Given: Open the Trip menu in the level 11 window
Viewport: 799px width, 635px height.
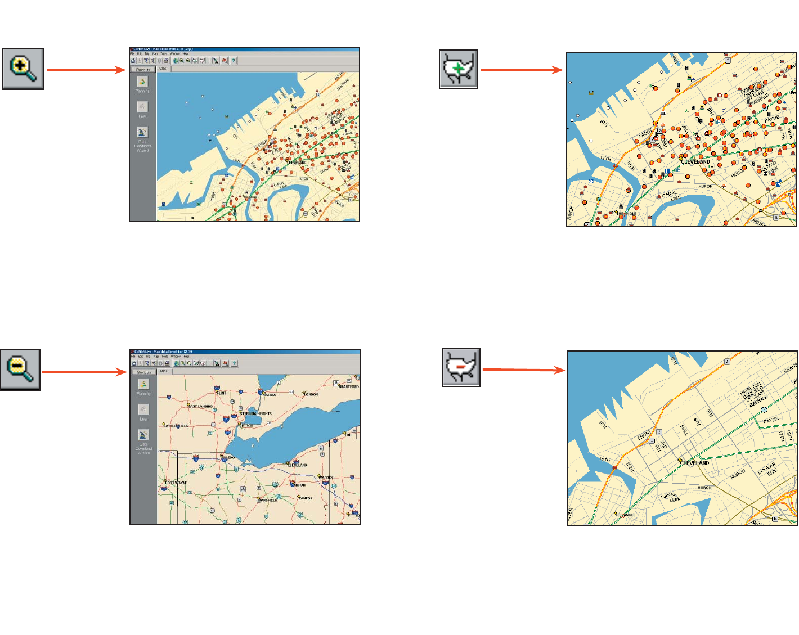Looking at the screenshot, I should click(x=147, y=54).
